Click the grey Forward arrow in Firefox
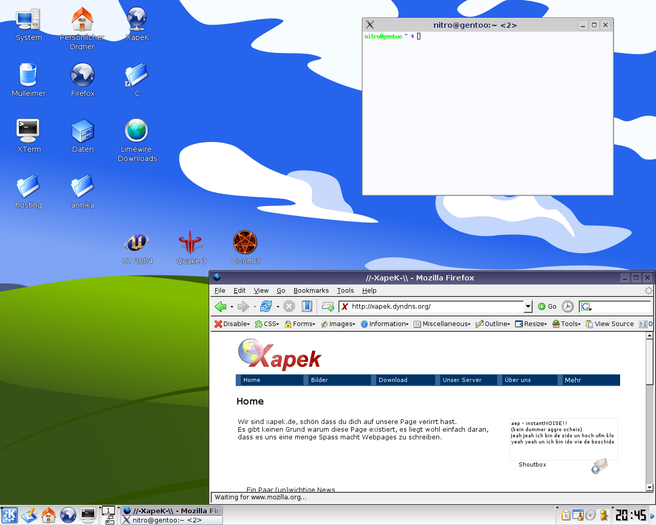The width and height of the screenshot is (656, 525). click(x=243, y=307)
